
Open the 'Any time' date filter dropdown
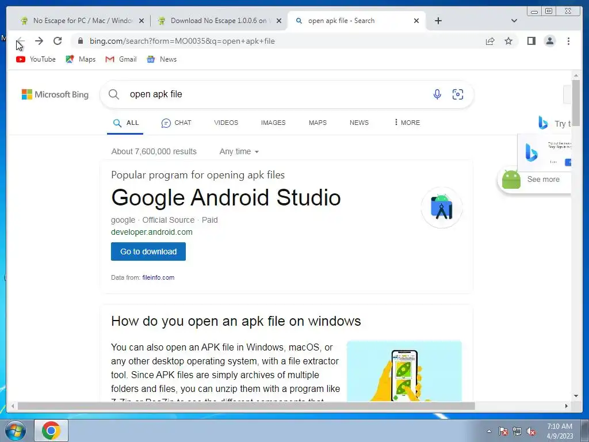239,151
